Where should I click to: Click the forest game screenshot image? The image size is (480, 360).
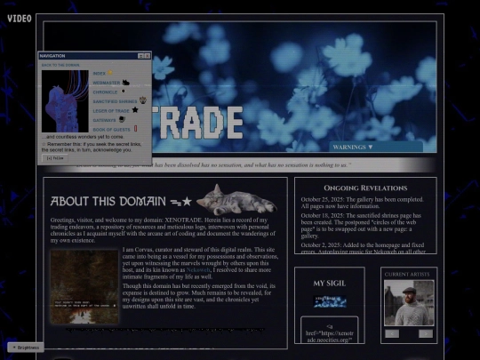point(84,287)
